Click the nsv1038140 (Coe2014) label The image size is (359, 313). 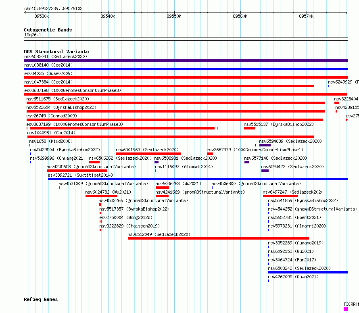coord(48,65)
